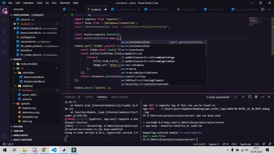
Task: Click the code minimap preview
Action: coord(256,21)
